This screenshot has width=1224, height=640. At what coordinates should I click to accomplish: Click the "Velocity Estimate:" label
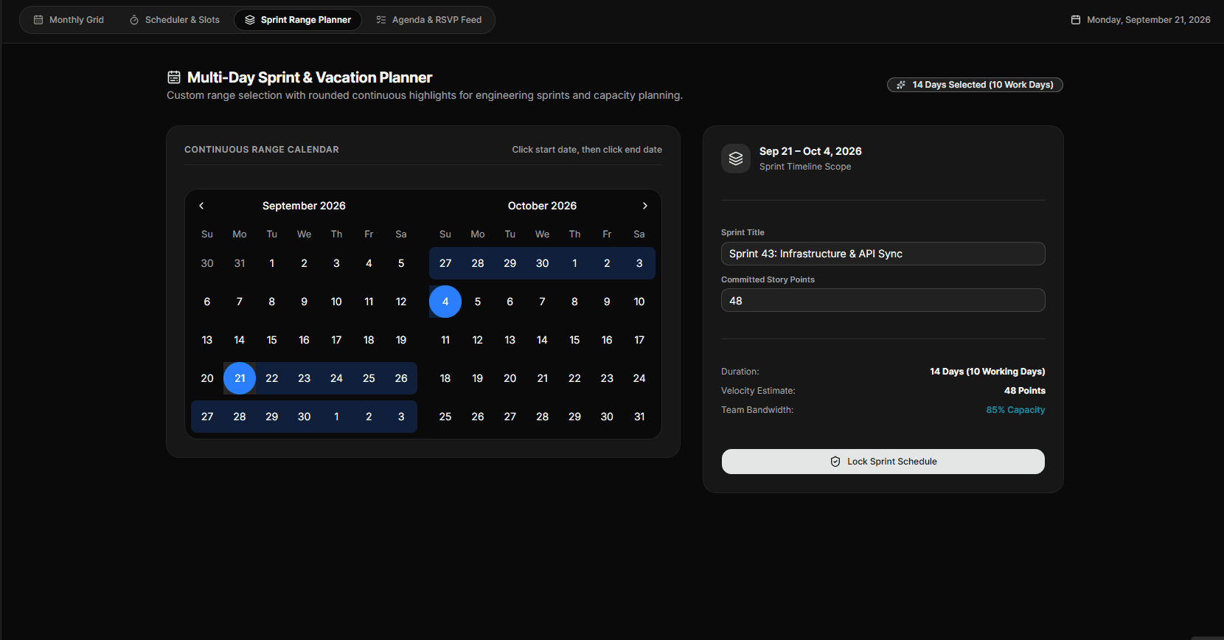[758, 391]
